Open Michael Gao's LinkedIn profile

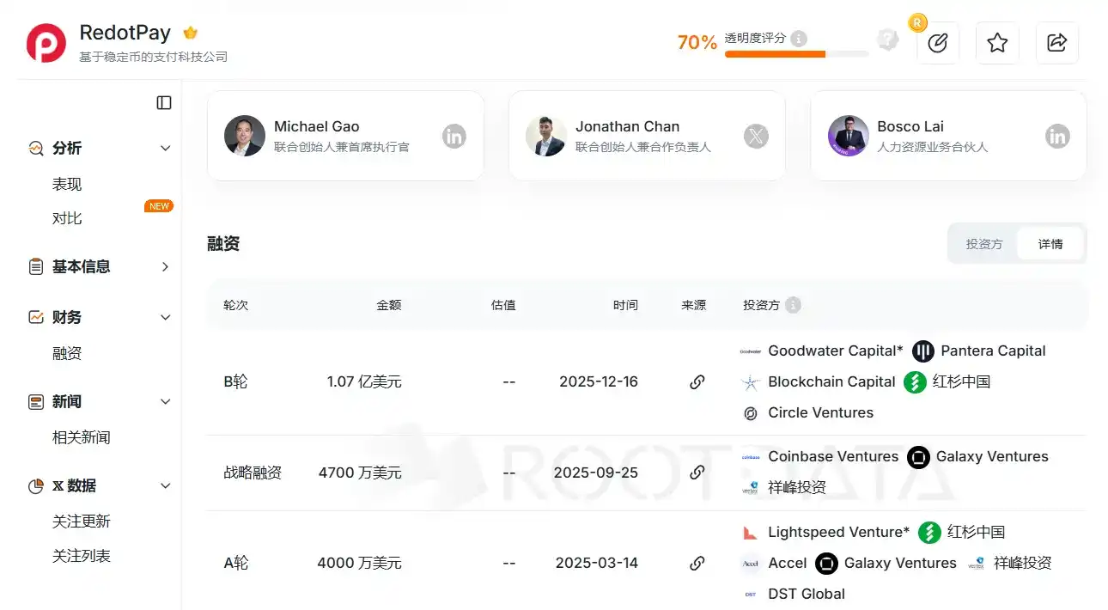pyautogui.click(x=454, y=136)
